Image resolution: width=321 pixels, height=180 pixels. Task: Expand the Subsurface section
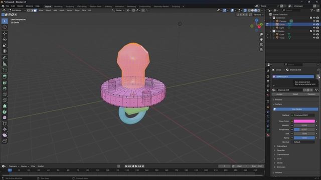pos(282,146)
